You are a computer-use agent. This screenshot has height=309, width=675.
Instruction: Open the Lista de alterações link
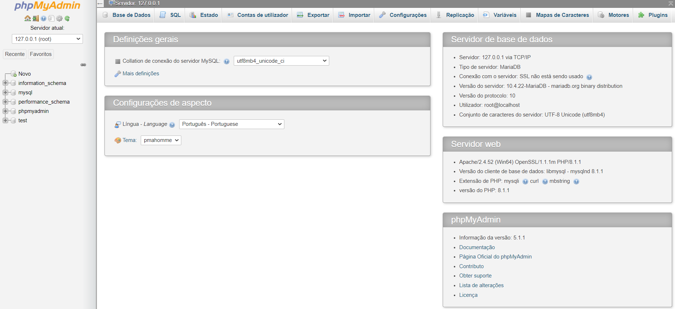coord(481,285)
